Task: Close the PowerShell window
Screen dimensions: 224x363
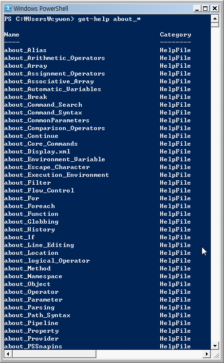Action: click(x=215, y=9)
